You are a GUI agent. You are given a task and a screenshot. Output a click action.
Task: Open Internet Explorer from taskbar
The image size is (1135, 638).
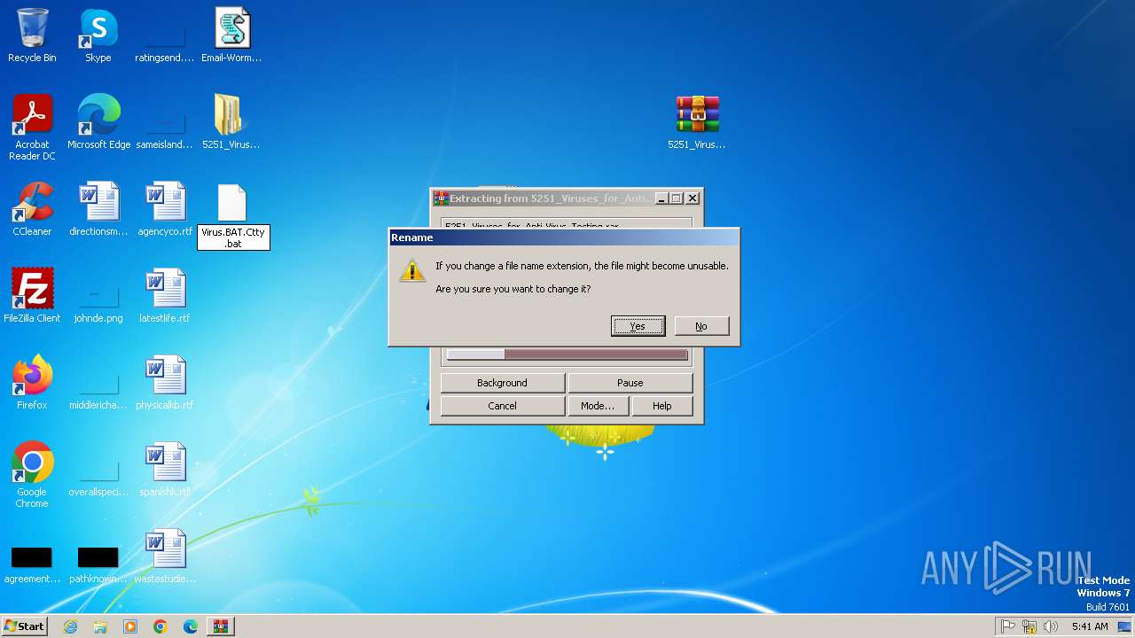point(70,626)
